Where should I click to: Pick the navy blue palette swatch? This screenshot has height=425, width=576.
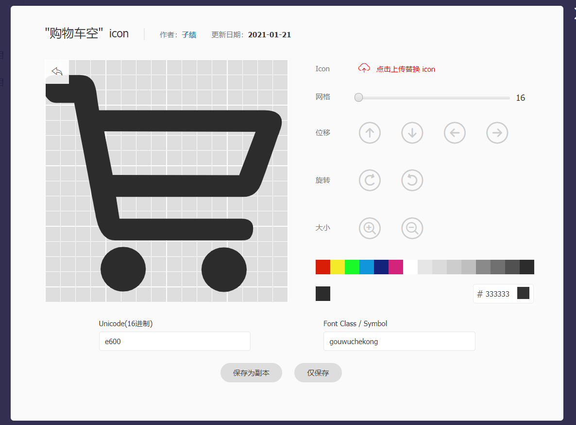(x=381, y=267)
